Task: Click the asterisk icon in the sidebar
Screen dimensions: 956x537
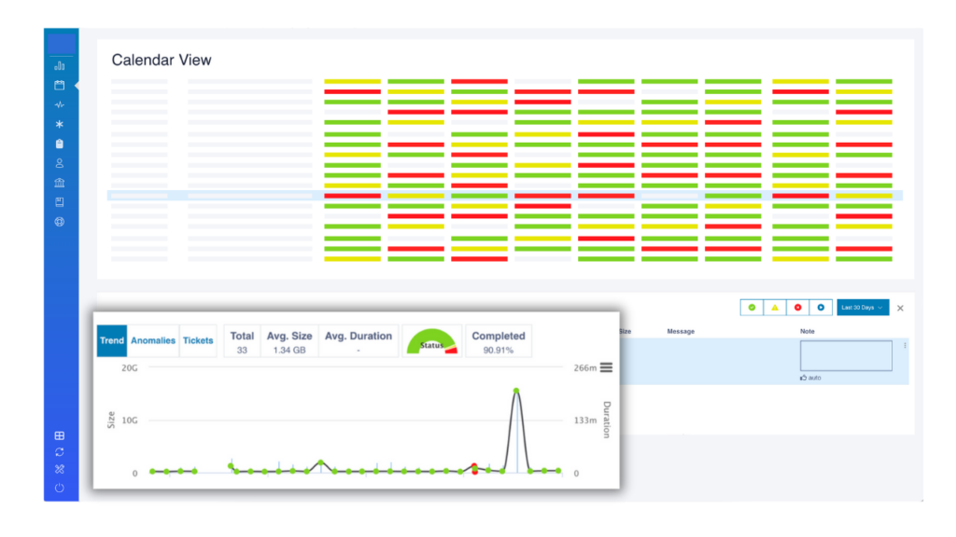Action: point(59,124)
